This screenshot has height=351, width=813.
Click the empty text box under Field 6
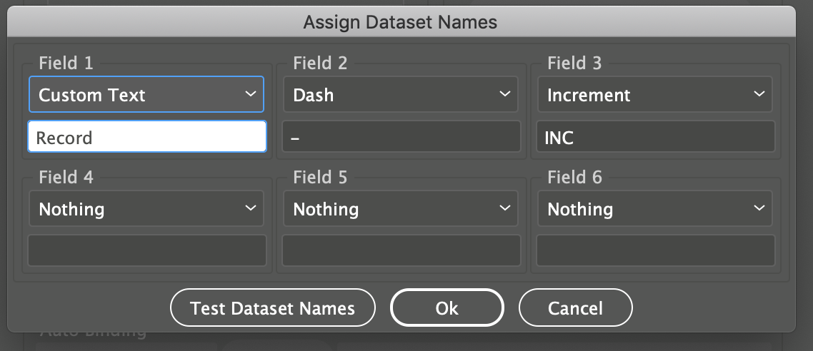pos(656,250)
